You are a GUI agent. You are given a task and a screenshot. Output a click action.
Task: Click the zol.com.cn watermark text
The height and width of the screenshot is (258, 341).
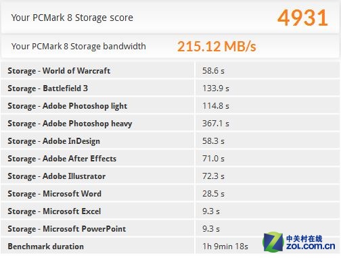(x=311, y=246)
